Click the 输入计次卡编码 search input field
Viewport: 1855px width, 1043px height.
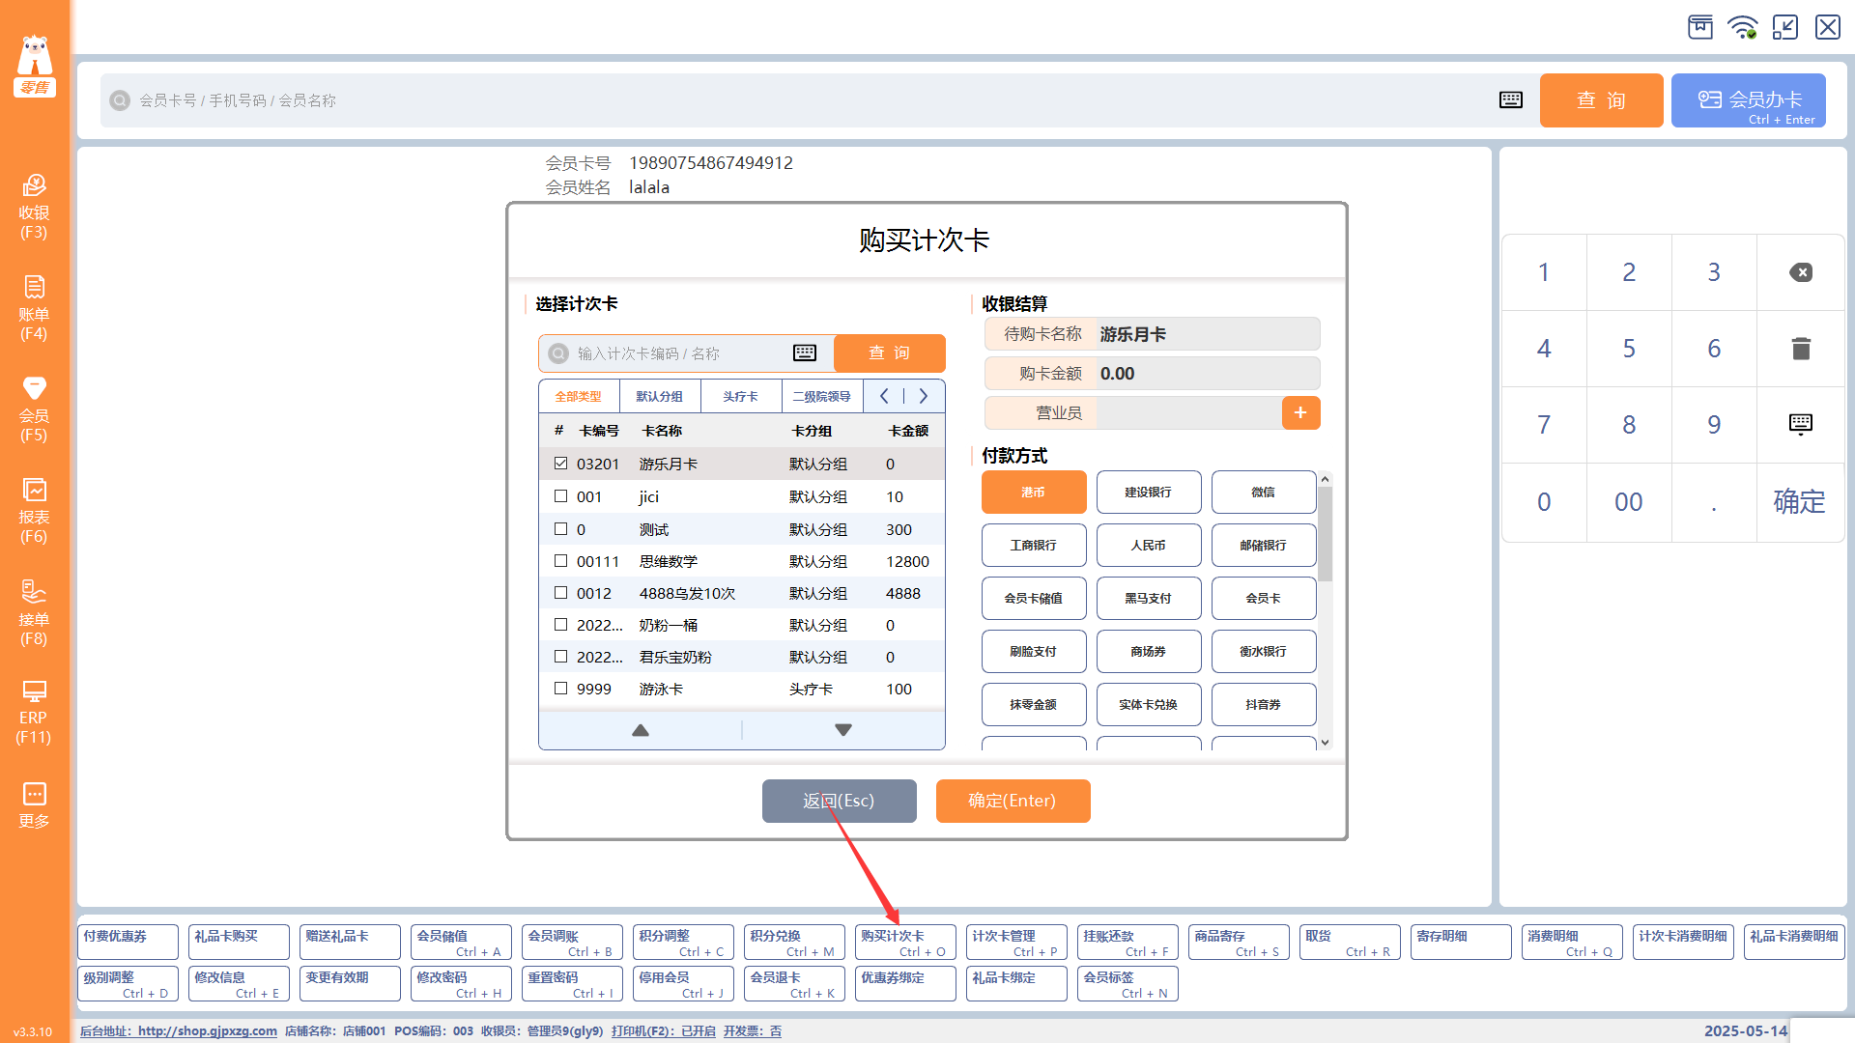(676, 353)
